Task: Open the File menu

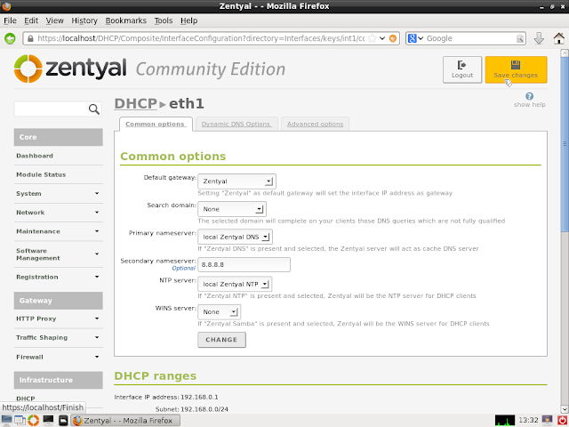Action: click(10, 20)
